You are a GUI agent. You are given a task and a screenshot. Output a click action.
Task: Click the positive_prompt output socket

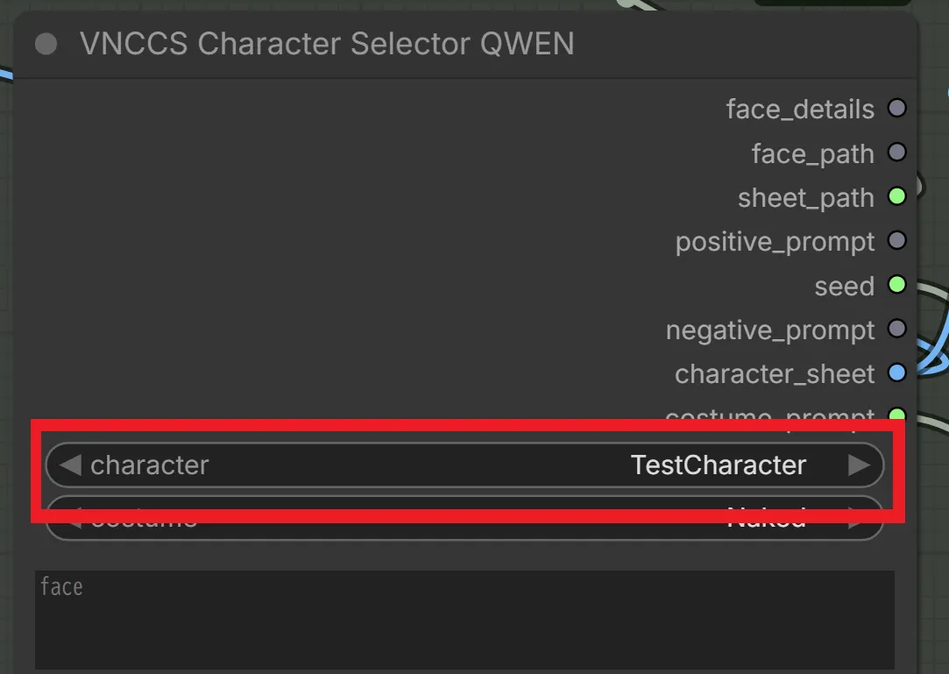click(896, 240)
